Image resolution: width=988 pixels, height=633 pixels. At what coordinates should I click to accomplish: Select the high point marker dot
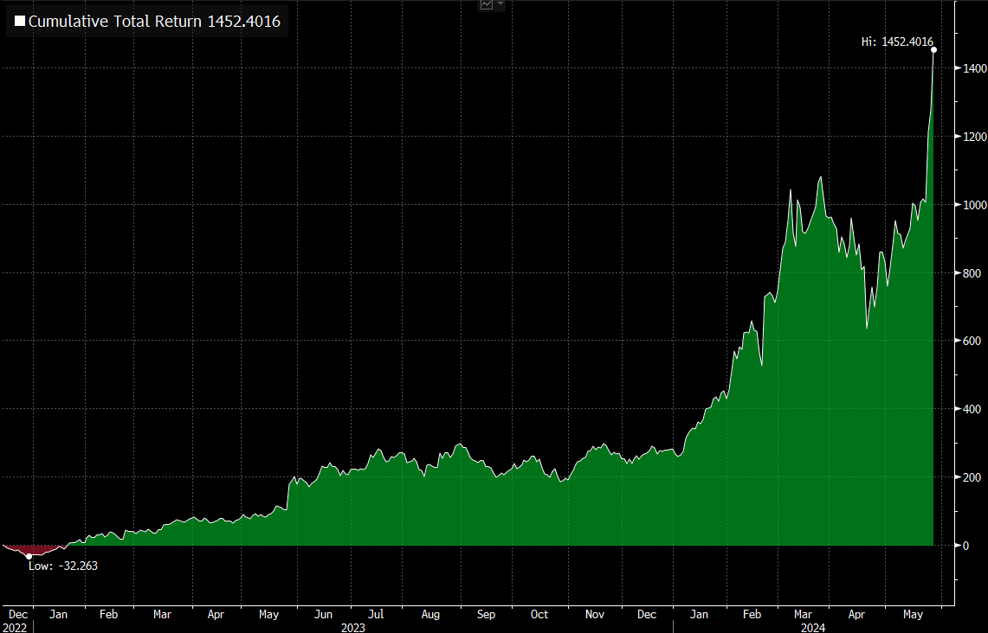tap(933, 49)
